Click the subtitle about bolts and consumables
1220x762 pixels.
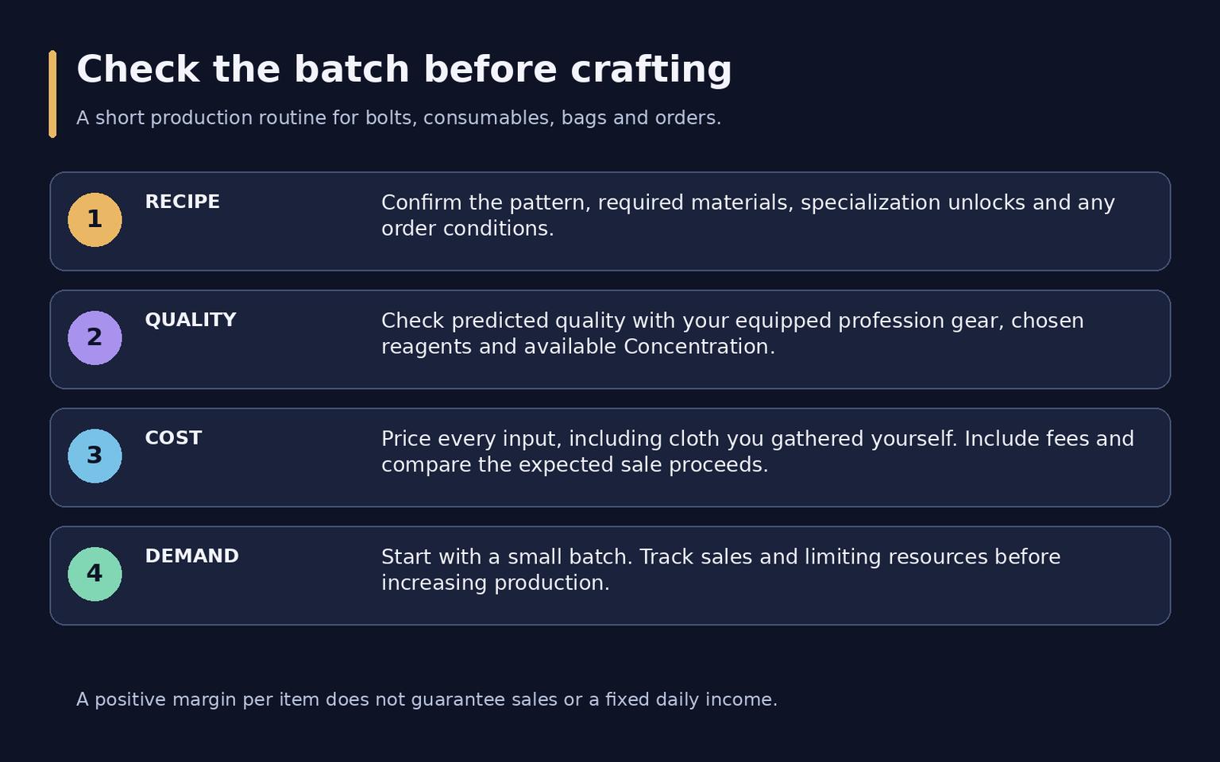399,118
